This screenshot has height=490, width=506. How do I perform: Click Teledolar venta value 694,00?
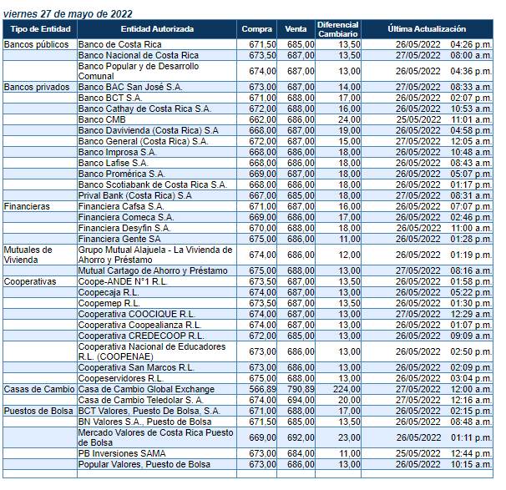click(x=301, y=401)
